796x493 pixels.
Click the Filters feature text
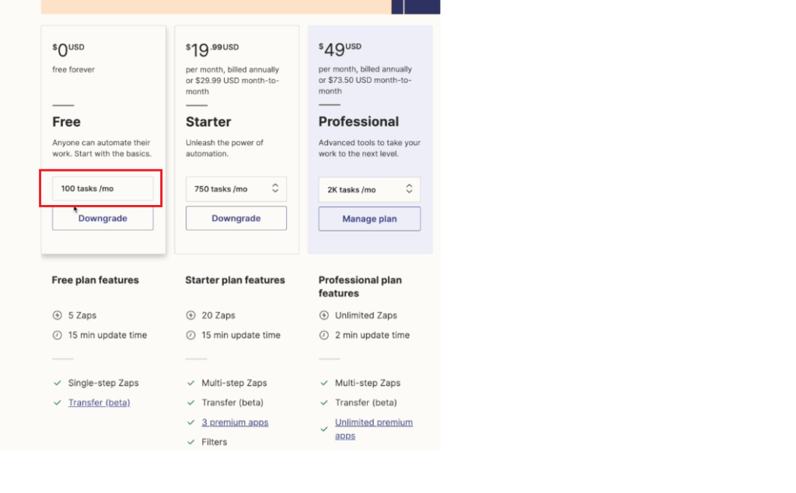click(215, 442)
